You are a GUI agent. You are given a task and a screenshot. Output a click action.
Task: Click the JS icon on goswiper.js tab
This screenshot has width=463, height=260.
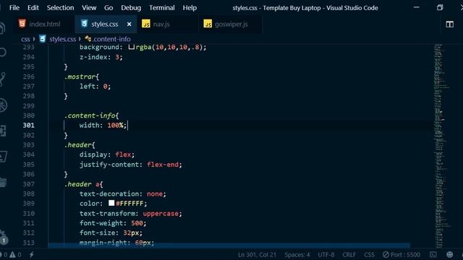pyautogui.click(x=208, y=24)
